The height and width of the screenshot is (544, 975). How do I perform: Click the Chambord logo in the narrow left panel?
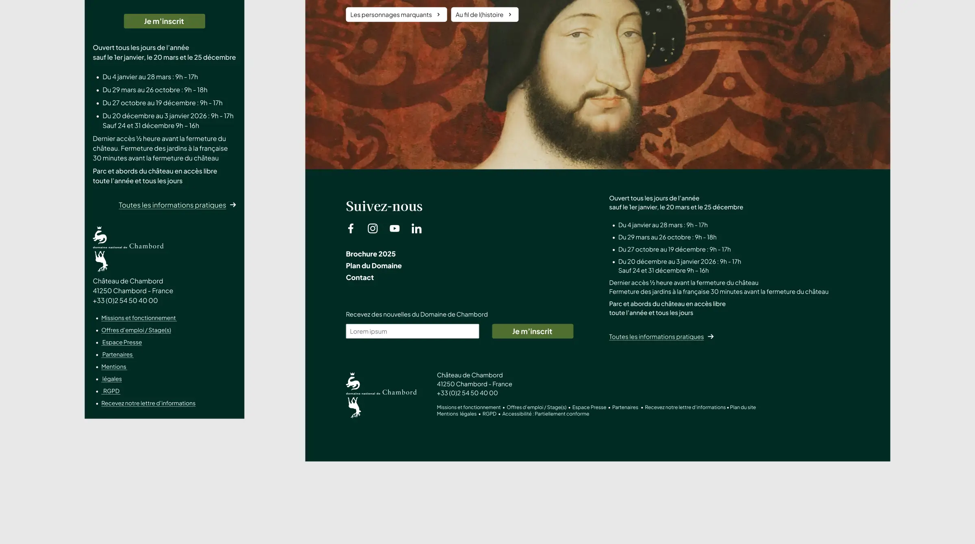tap(128, 249)
